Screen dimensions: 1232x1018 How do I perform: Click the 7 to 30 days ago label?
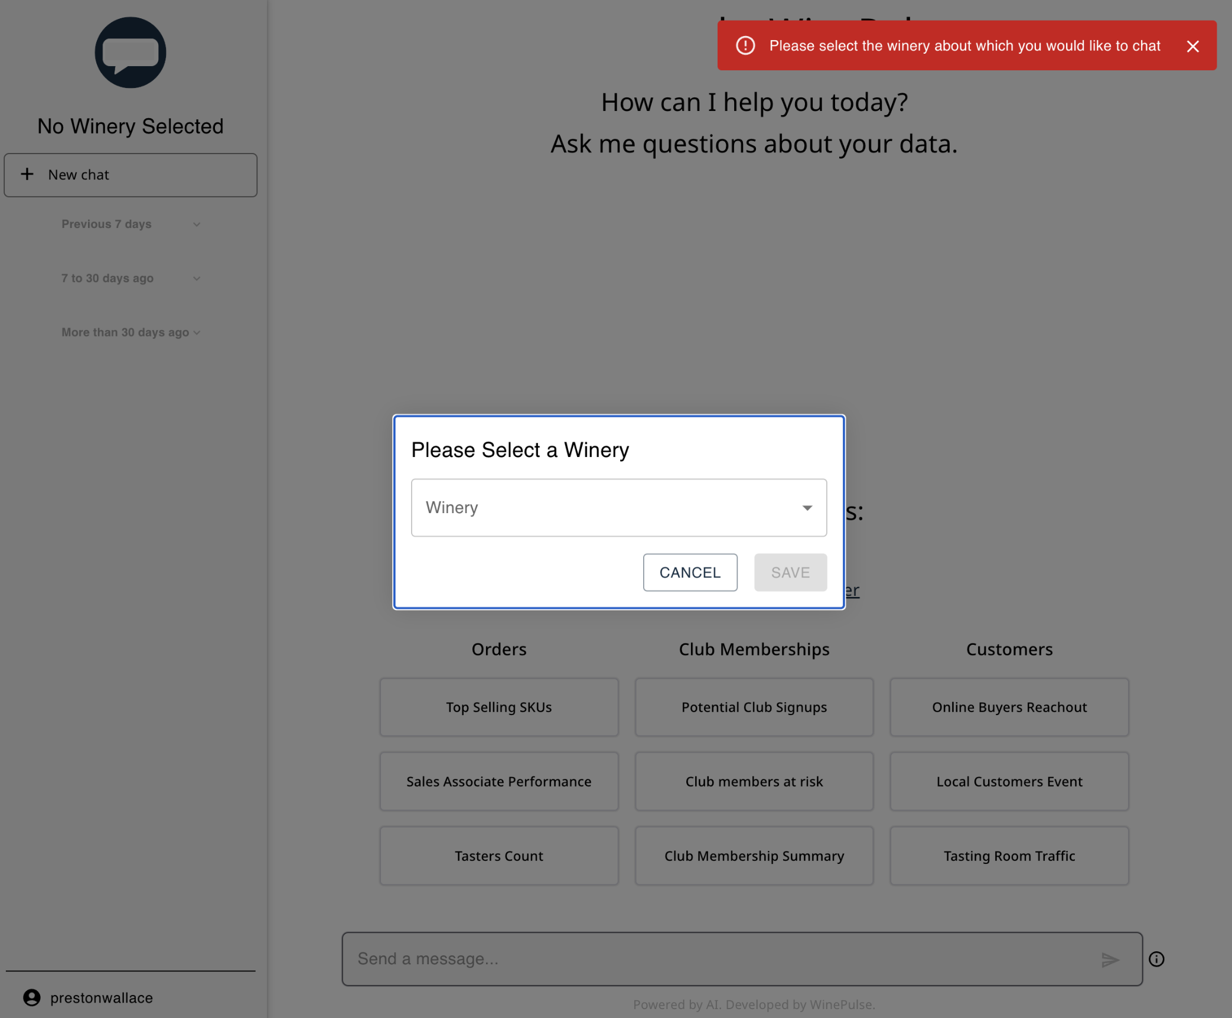click(107, 278)
